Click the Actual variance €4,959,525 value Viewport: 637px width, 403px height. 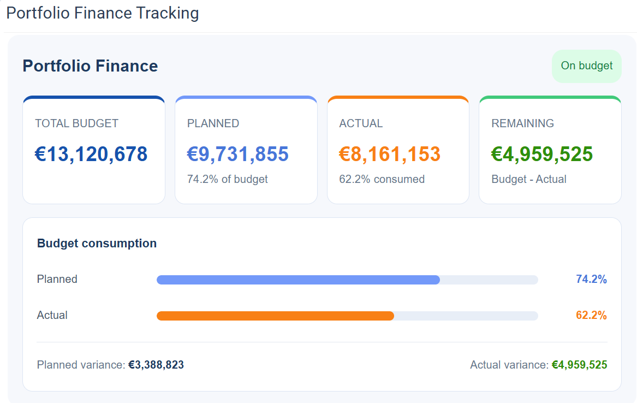[579, 365]
